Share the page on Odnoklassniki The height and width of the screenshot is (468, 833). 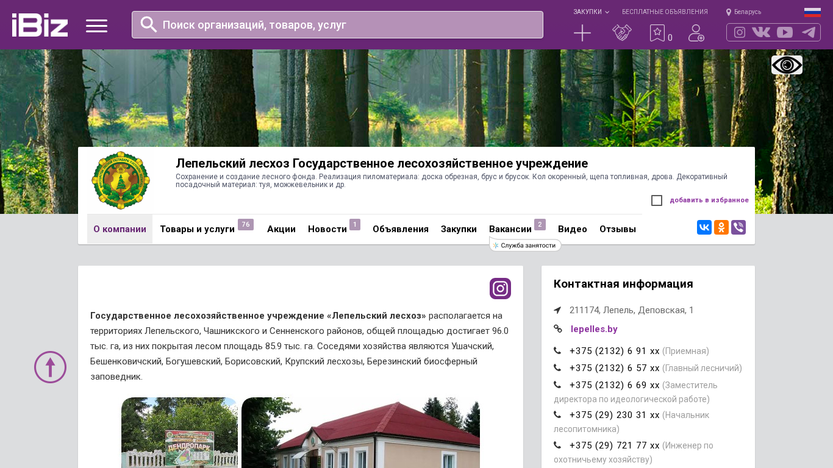721,227
